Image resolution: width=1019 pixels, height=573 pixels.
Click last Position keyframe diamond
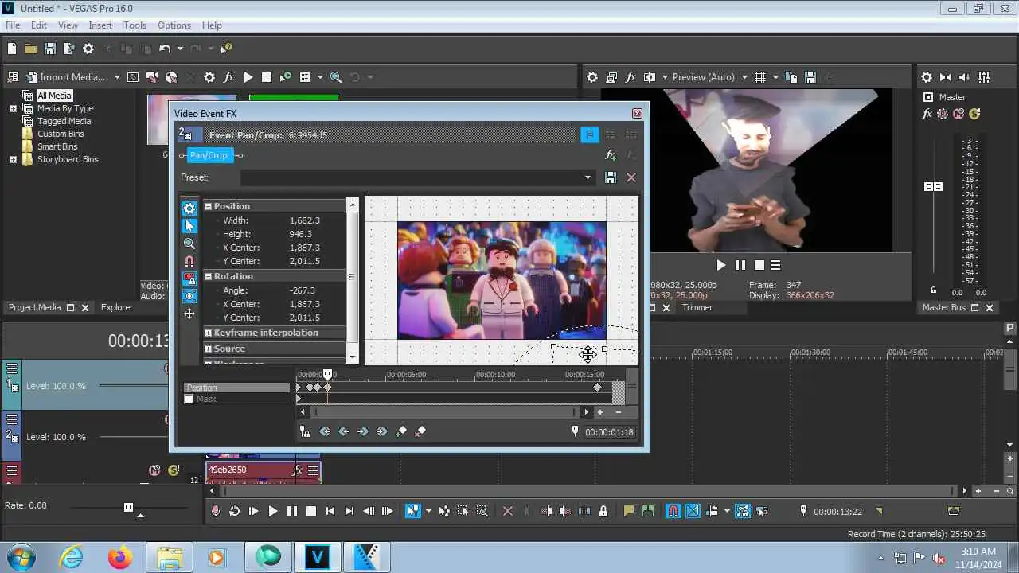598,388
